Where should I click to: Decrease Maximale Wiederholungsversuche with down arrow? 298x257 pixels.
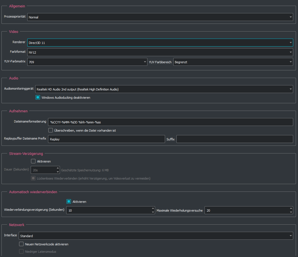tap(291, 212)
